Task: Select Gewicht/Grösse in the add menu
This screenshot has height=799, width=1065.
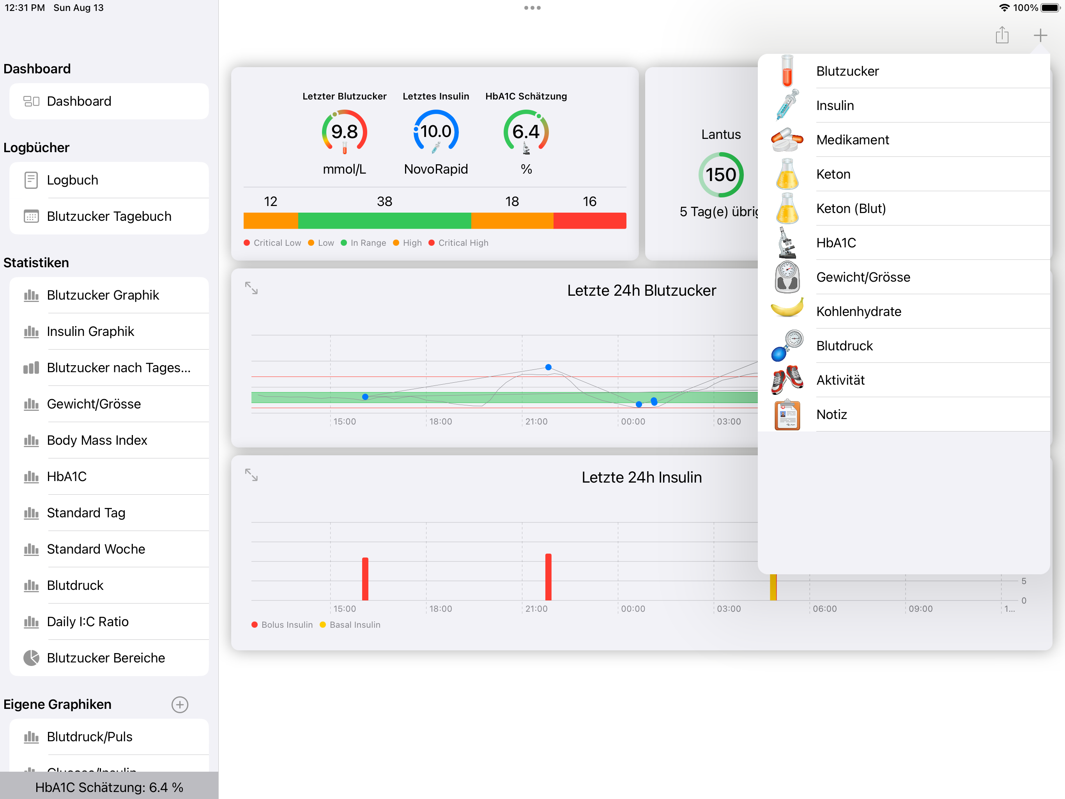Action: coord(904,277)
